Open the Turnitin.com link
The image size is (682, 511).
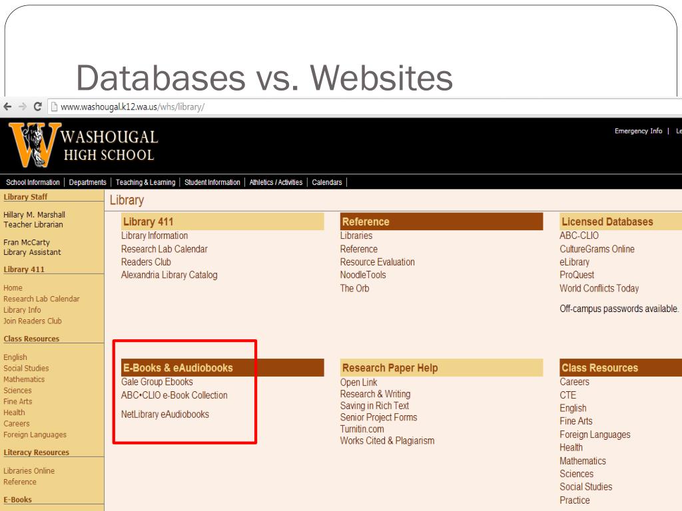pyautogui.click(x=362, y=429)
